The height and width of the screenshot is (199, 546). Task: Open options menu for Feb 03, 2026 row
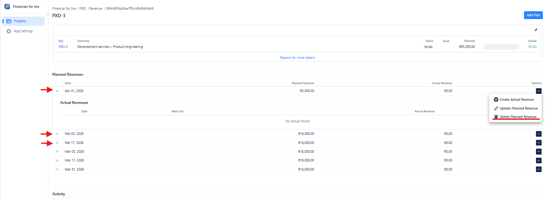pos(539,134)
